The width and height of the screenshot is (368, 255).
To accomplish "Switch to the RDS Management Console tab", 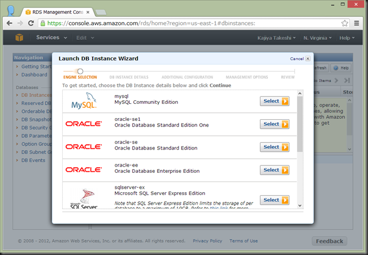I will pyautogui.click(x=58, y=12).
